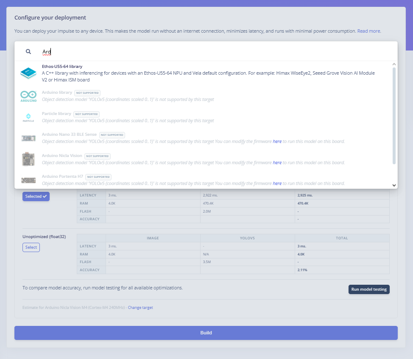Click the magnifier search icon
413x359 pixels.
click(28, 51)
